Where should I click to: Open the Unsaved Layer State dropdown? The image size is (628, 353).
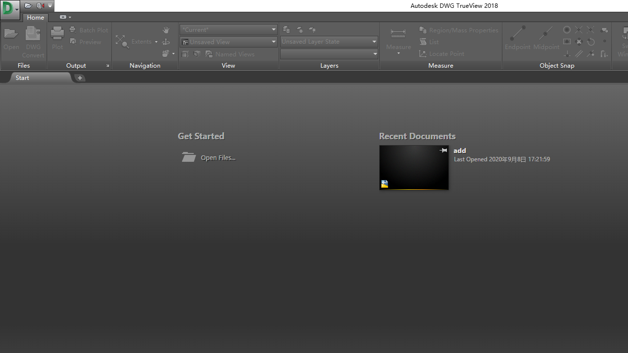pyautogui.click(x=374, y=42)
